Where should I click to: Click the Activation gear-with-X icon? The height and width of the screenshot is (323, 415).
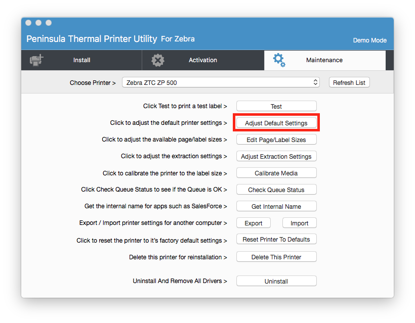point(158,60)
